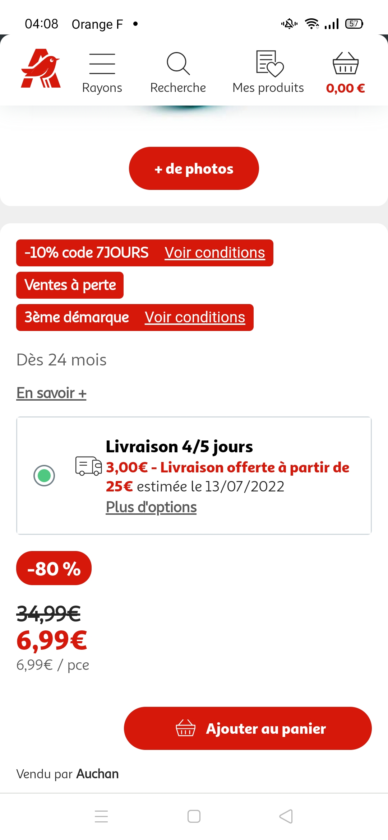
Task: Add product with Ajouter au panier
Action: (x=248, y=728)
